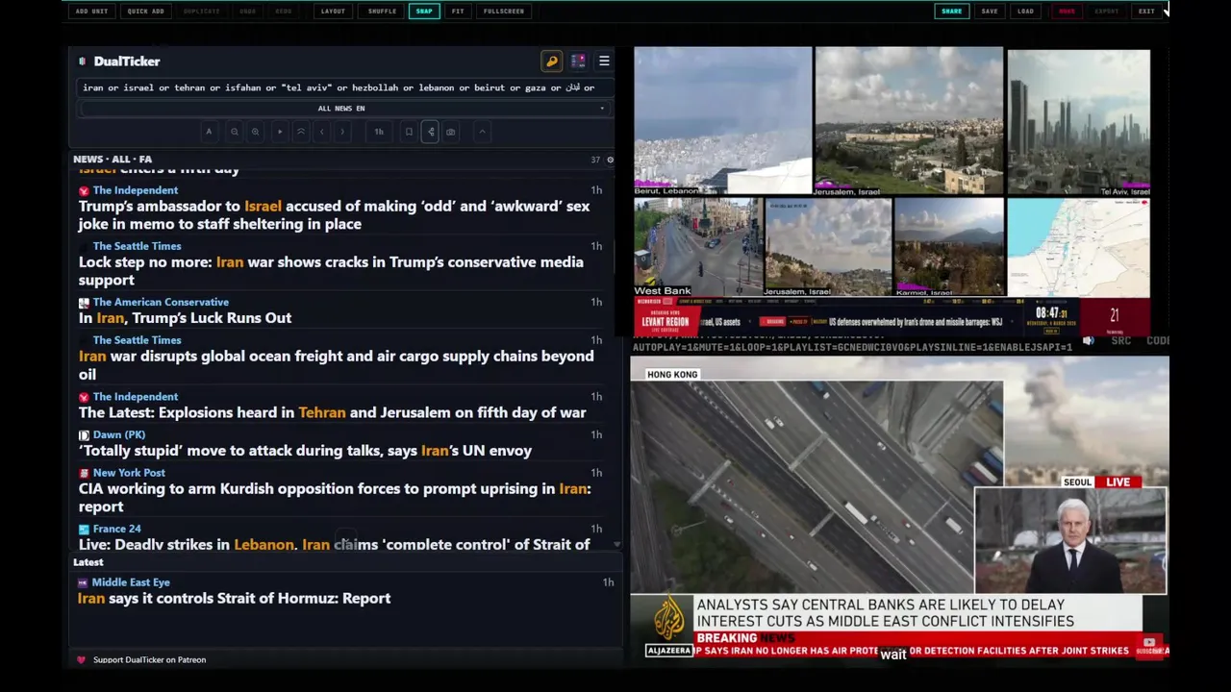
Task: Click the bookmark icon in ticker toolbar
Action: (x=409, y=132)
